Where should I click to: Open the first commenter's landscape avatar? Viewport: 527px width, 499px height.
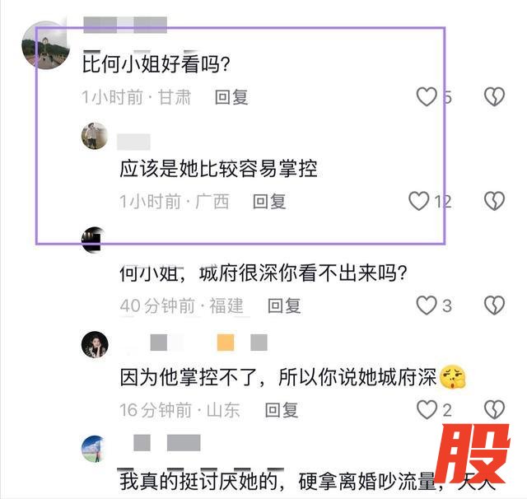click(46, 45)
